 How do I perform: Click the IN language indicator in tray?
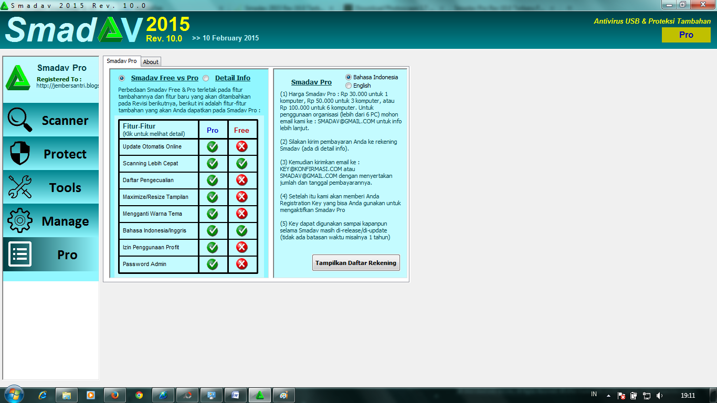[x=594, y=394]
